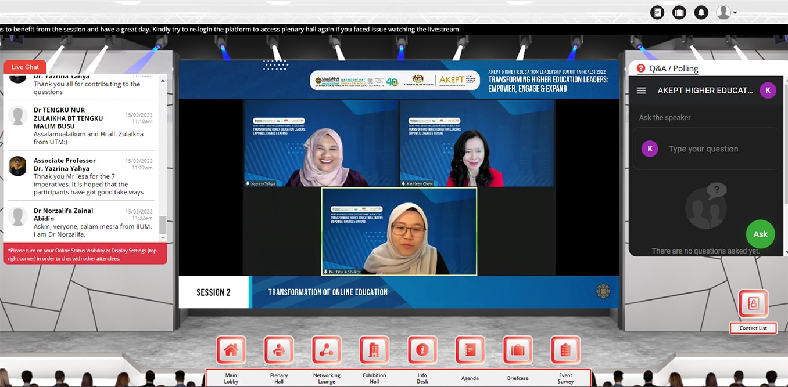Select the Info Desk label
The height and width of the screenshot is (387, 788).
click(422, 378)
